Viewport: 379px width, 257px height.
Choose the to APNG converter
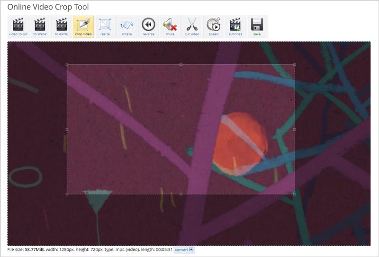coord(62,27)
